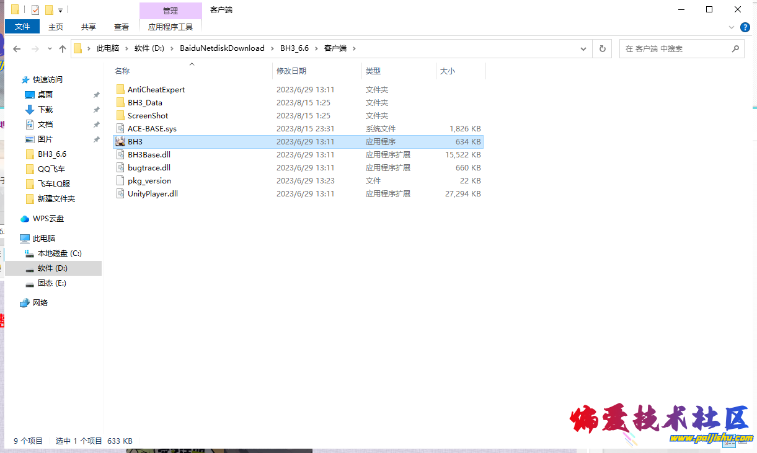Open 图片 in quick access
The width and height of the screenshot is (757, 453).
(x=45, y=139)
